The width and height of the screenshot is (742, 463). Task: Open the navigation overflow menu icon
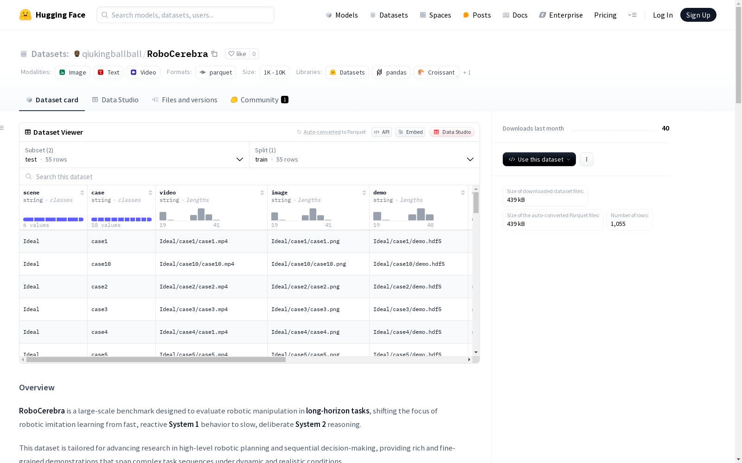click(632, 15)
